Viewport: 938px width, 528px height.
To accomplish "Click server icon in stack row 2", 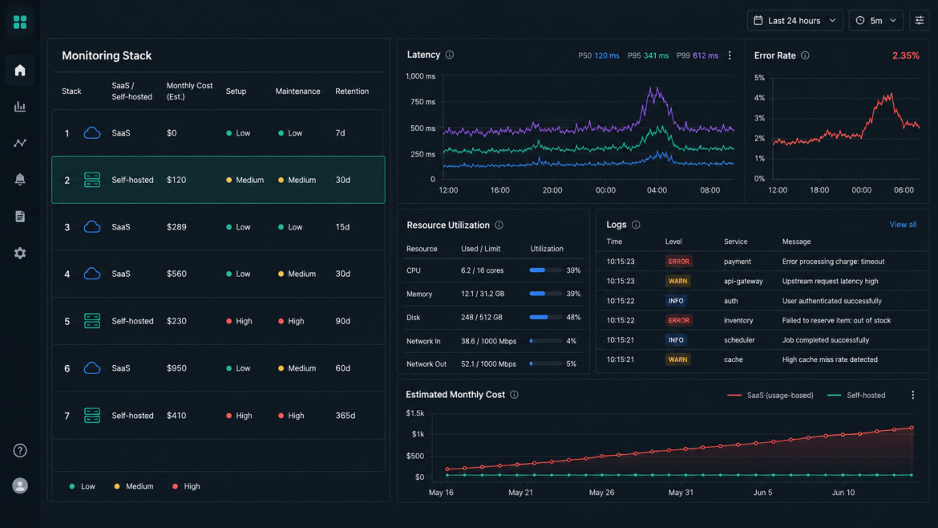I will click(91, 180).
